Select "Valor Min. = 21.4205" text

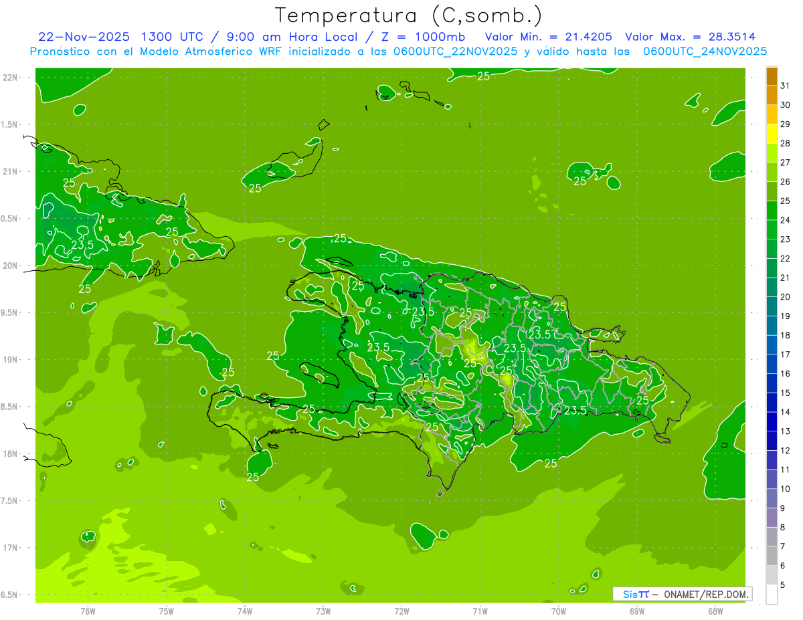[x=547, y=37]
